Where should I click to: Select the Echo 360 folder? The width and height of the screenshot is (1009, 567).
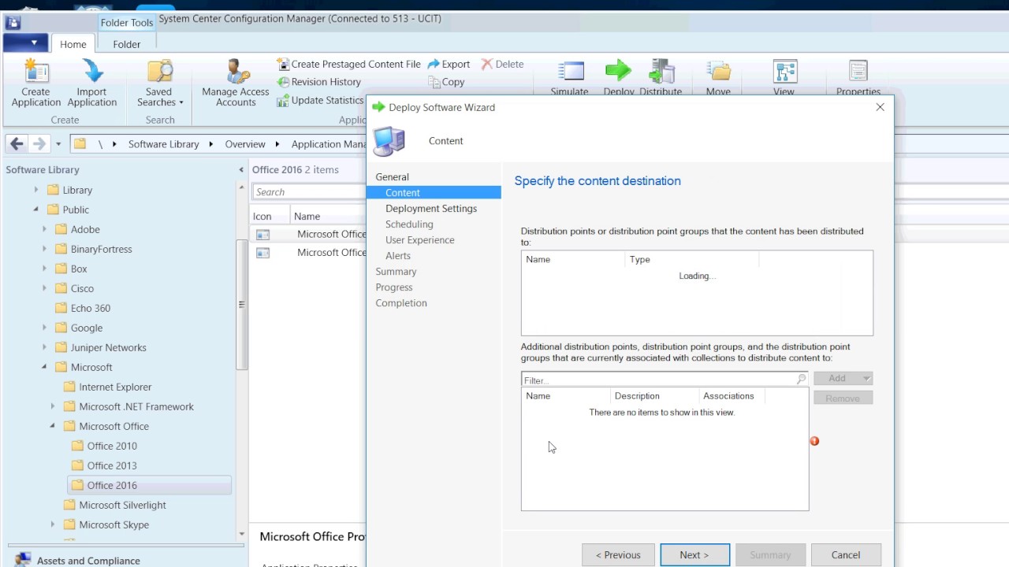91,308
